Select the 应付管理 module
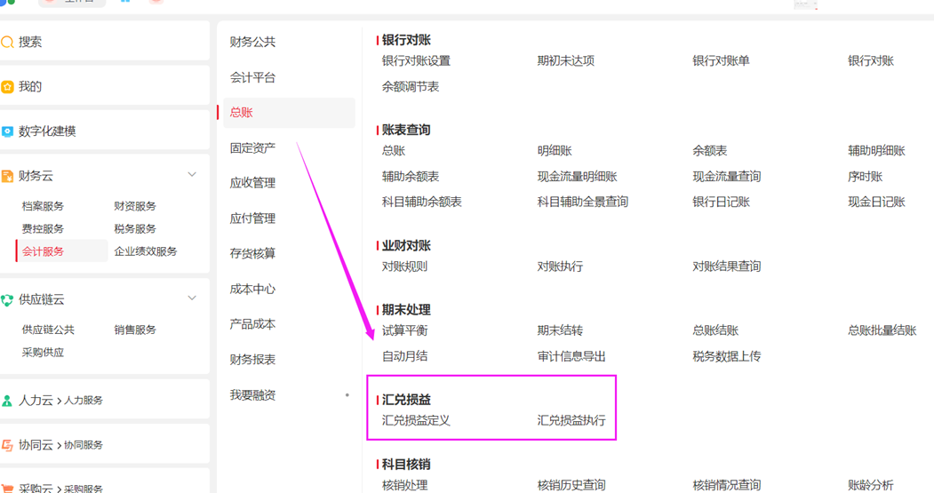 [x=252, y=219]
